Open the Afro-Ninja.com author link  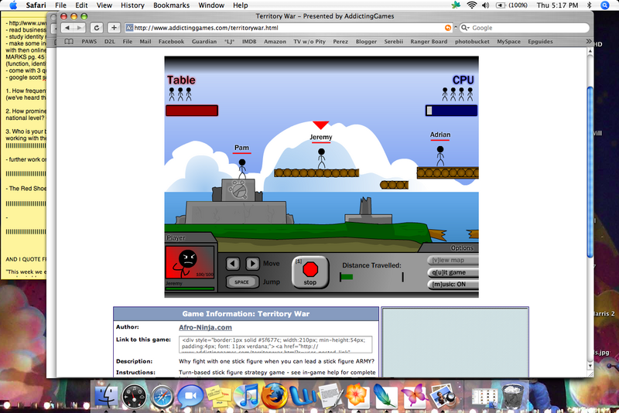[x=205, y=327]
